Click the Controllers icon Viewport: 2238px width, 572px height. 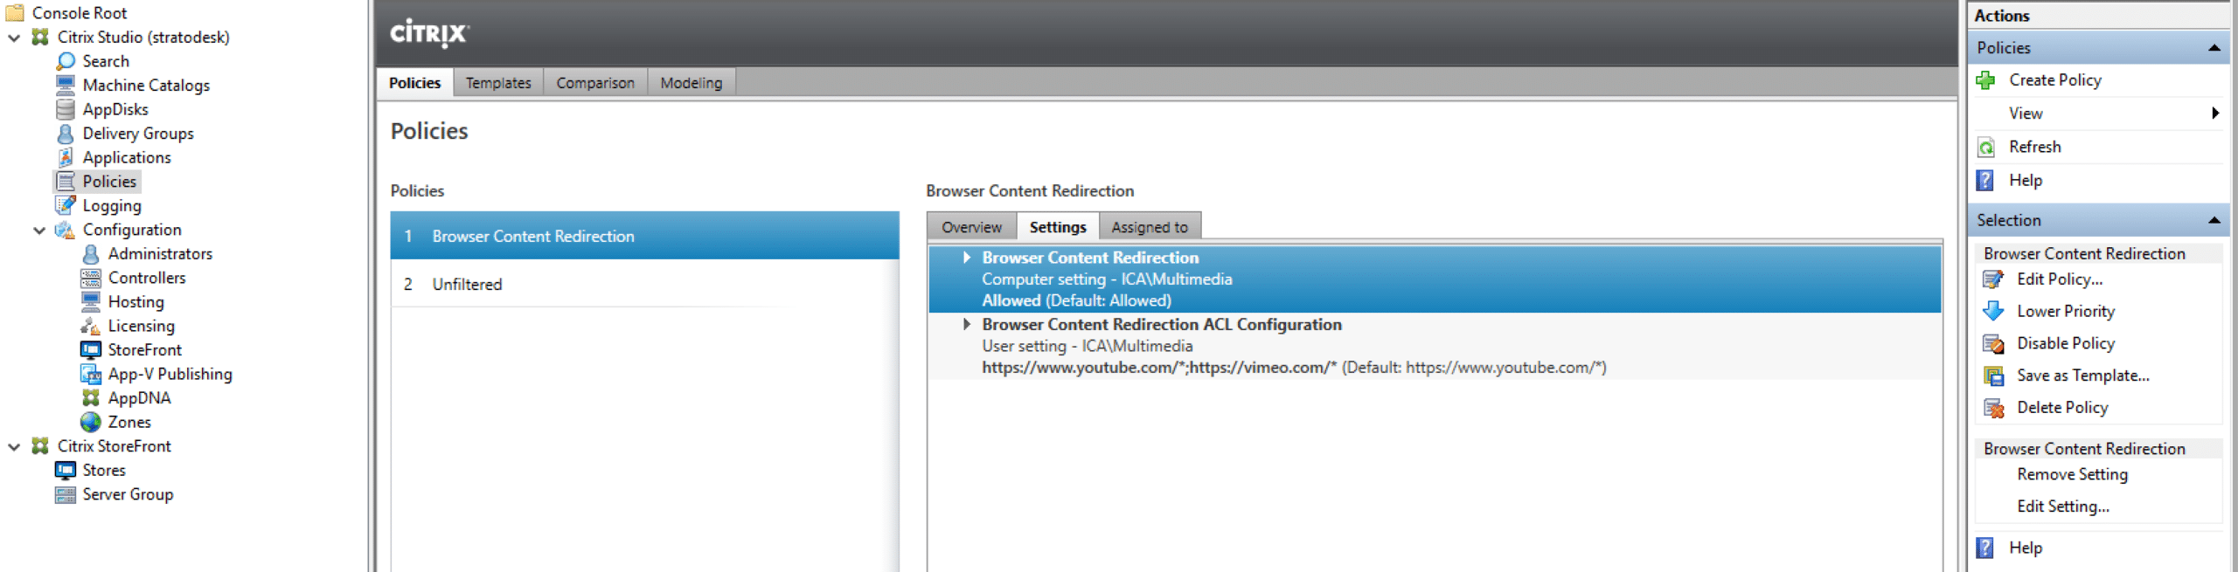tap(91, 278)
